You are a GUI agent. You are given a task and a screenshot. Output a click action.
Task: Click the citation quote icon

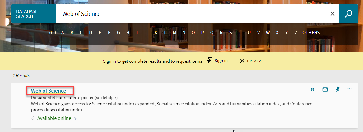coord(313,89)
